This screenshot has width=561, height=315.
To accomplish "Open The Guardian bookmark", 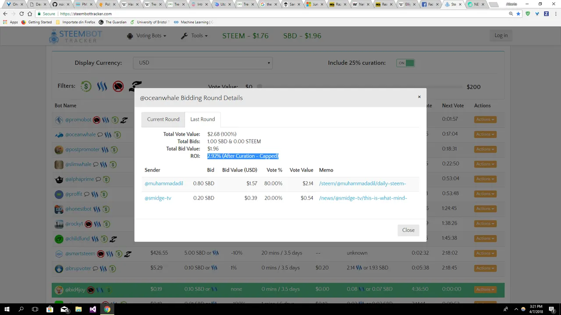I will pos(113,22).
